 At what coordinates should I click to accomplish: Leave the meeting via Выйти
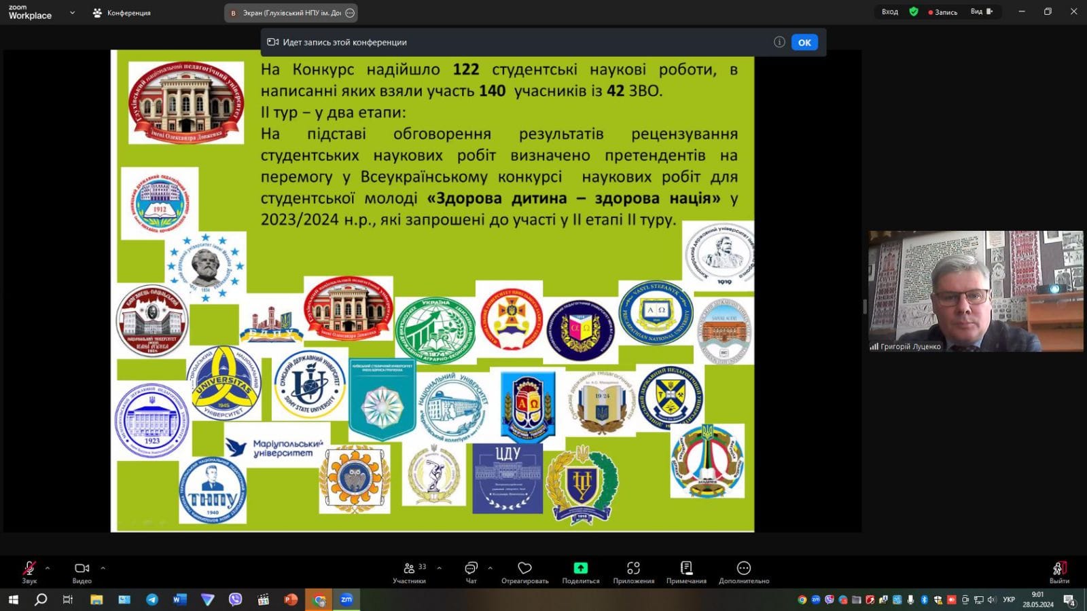pos(1058,572)
